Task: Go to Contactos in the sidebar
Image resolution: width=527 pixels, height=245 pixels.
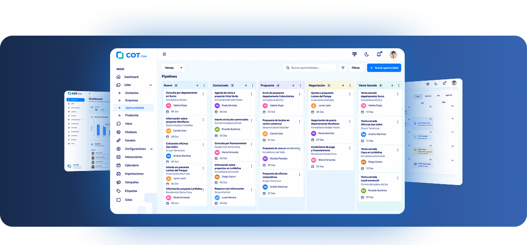Action: click(x=132, y=93)
